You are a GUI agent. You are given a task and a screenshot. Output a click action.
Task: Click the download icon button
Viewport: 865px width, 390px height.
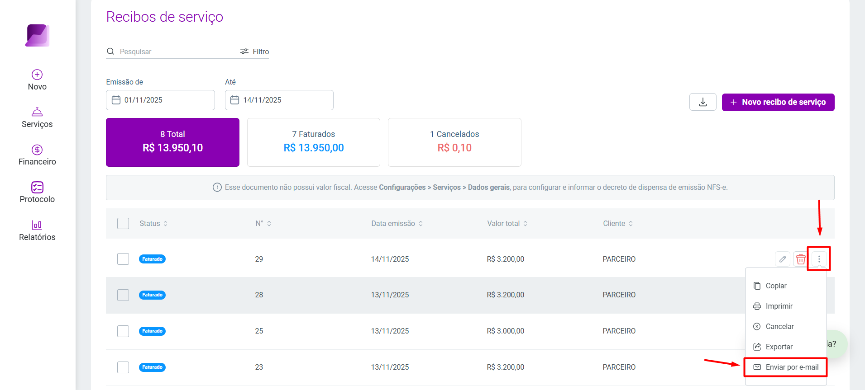point(703,102)
